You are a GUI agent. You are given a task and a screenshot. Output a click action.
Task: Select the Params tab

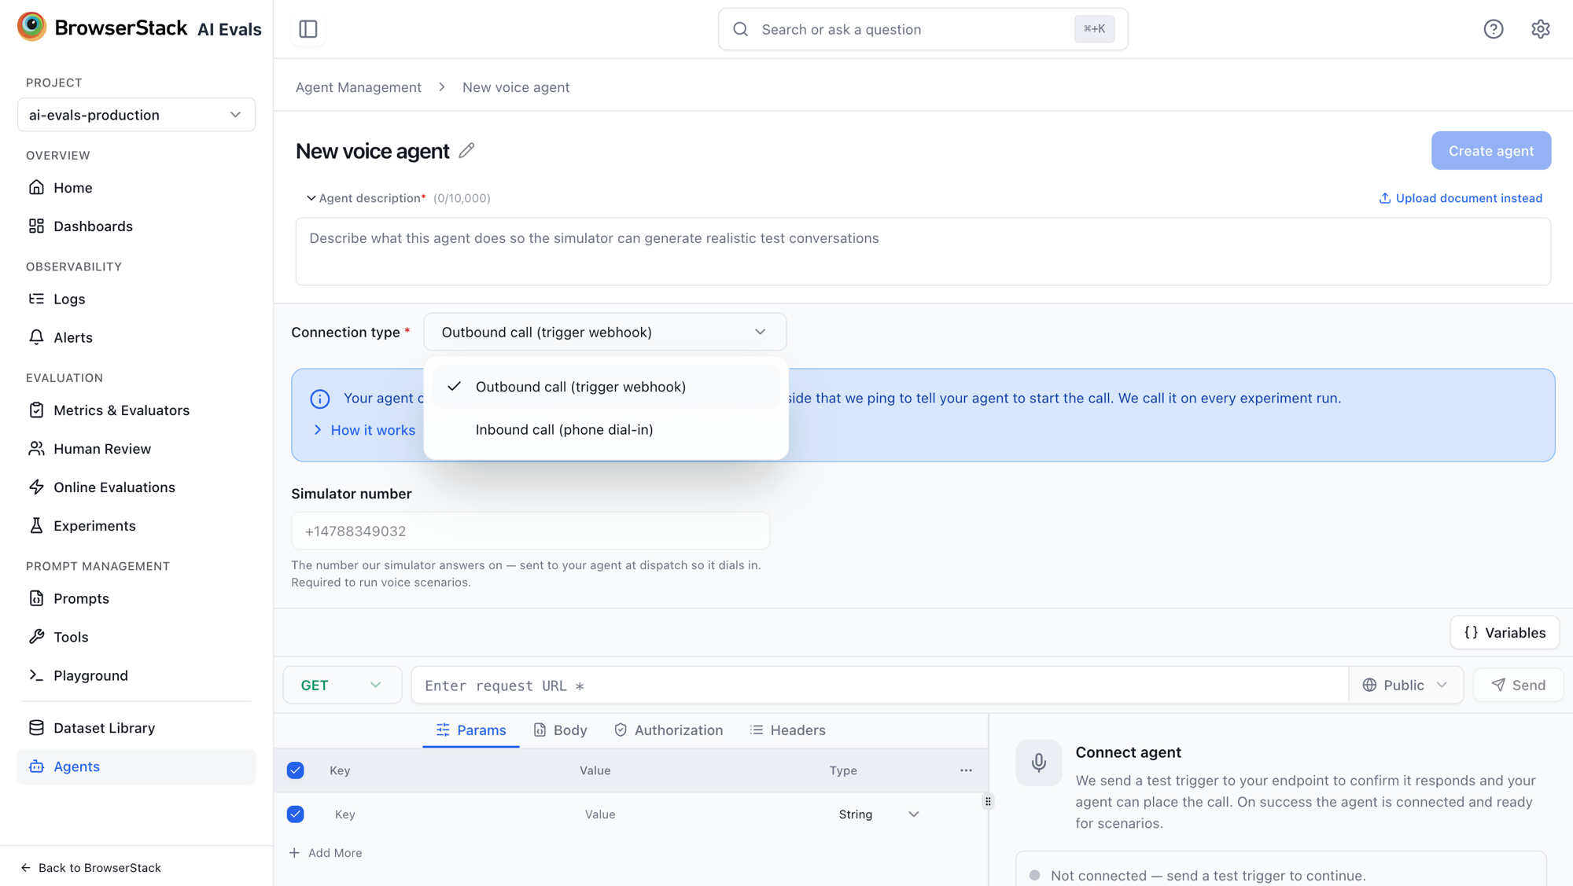(470, 730)
